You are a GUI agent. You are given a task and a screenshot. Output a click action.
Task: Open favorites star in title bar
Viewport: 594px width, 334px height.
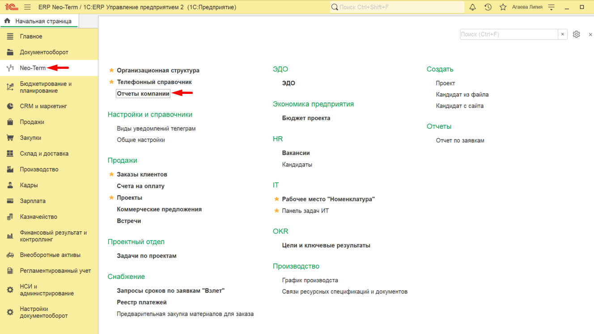click(503, 7)
